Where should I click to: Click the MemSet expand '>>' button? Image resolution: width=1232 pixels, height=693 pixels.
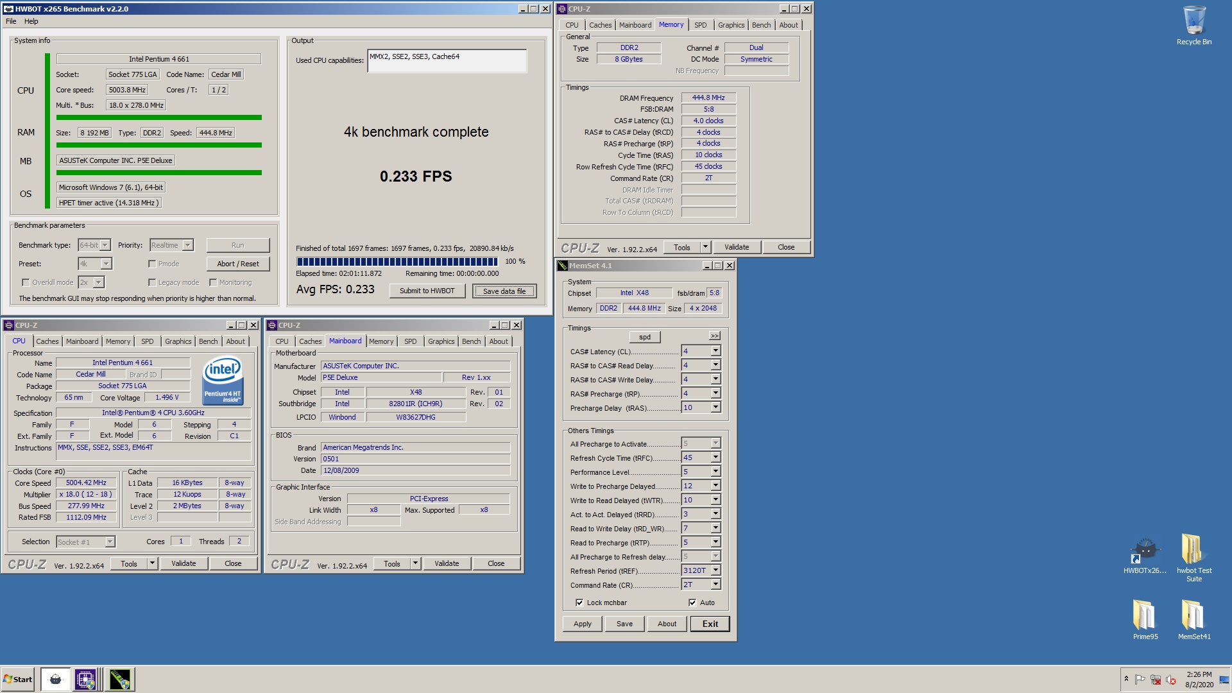click(714, 336)
